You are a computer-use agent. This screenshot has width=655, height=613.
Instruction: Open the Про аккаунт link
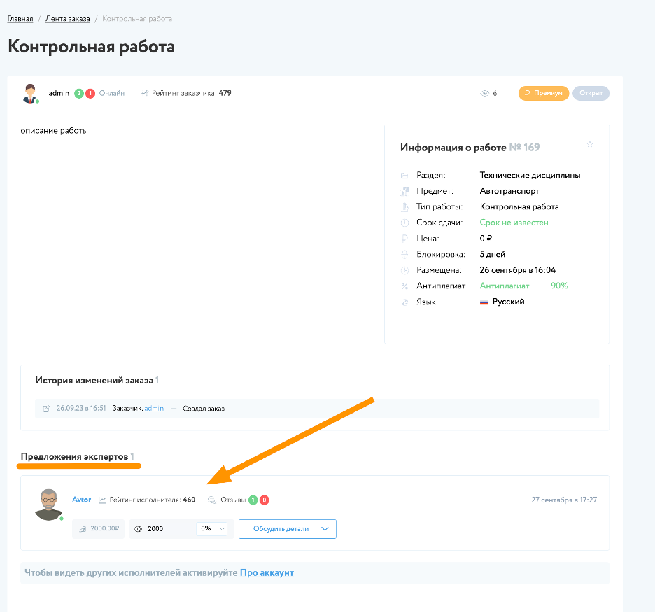click(x=267, y=572)
